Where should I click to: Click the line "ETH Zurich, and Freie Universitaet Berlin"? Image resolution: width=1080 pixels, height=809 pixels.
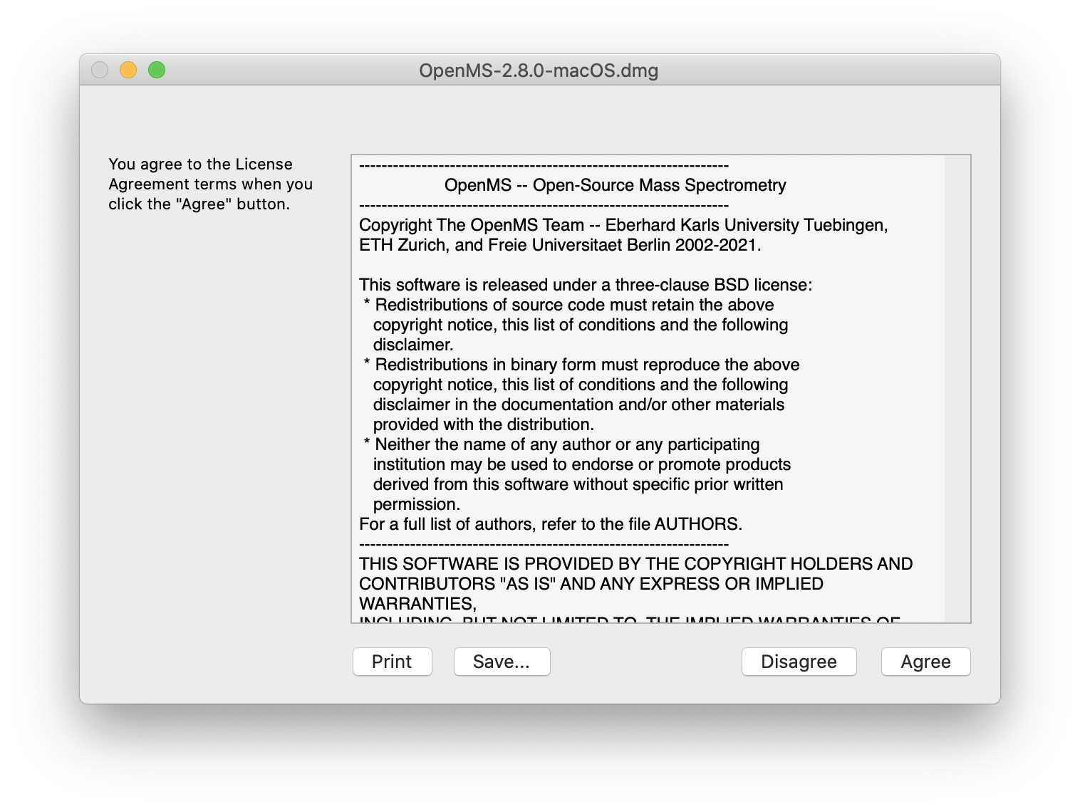pos(560,245)
